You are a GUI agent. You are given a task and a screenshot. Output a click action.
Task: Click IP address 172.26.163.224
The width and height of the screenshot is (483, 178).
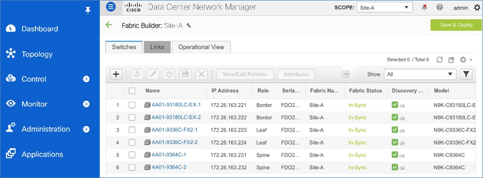(x=229, y=143)
